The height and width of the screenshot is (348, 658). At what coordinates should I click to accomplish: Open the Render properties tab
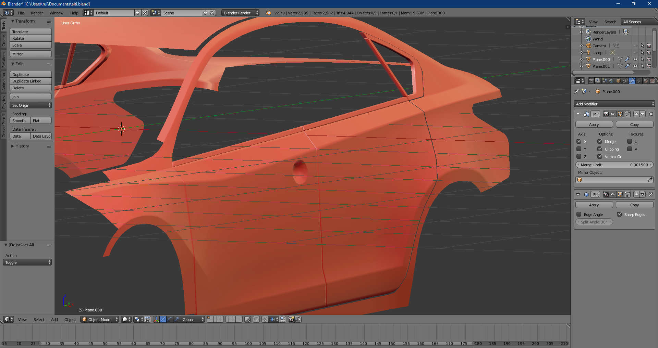[591, 81]
